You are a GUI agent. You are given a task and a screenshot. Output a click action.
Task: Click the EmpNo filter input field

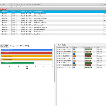tap(30, 7)
